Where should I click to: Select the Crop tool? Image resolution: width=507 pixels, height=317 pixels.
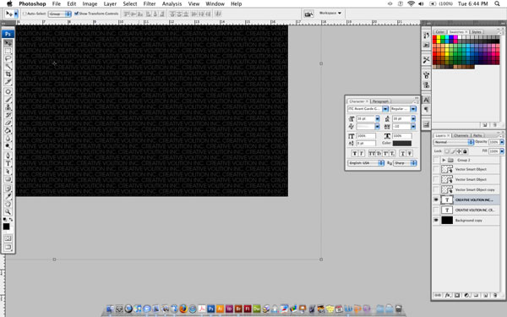8,74
